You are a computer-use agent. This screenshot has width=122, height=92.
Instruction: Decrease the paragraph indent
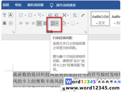pyautogui.click(x=50, y=15)
